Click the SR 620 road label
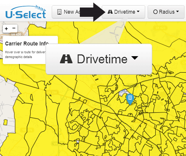 click(x=16, y=34)
